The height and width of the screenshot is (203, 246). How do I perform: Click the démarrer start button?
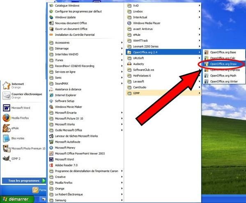tap(17, 199)
